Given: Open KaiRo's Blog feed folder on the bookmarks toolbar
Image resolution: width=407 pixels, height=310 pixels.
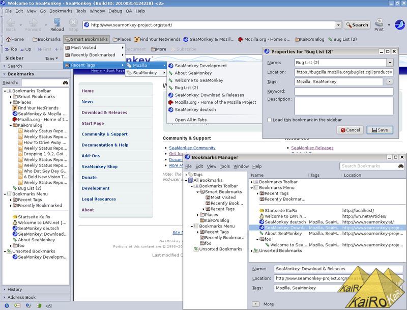Looking at the screenshot, I should pyautogui.click(x=309, y=39).
